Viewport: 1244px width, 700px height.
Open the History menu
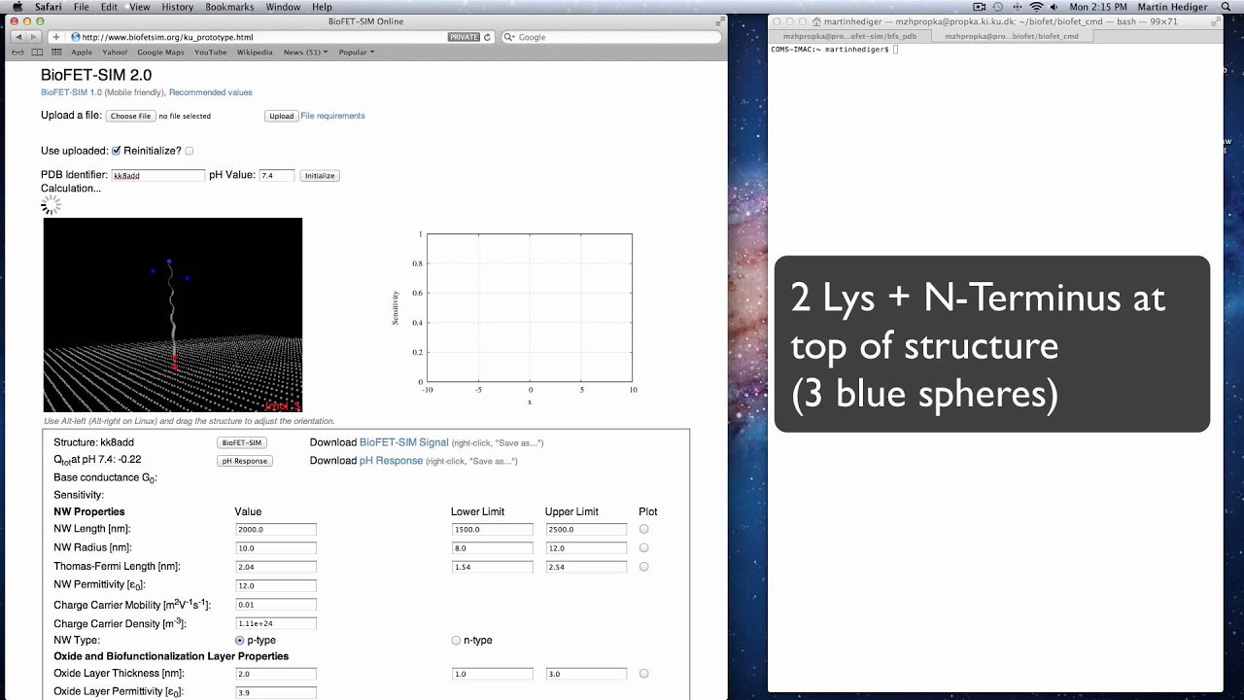[178, 7]
